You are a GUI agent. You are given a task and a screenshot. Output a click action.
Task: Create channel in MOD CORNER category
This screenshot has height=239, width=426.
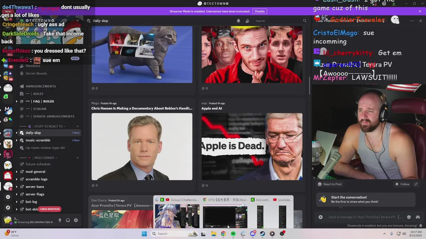click(78, 158)
